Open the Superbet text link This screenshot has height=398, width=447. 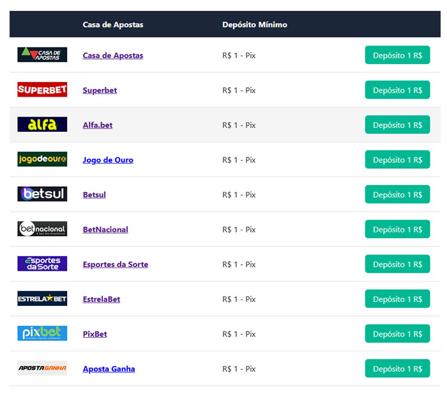[x=100, y=90]
